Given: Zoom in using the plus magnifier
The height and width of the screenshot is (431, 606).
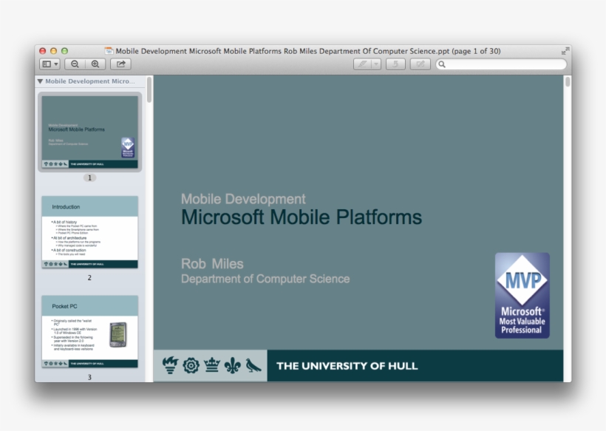Looking at the screenshot, I should tap(95, 64).
